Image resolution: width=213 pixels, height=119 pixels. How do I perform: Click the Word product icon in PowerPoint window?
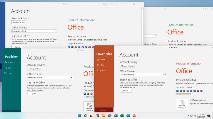click(177, 91)
